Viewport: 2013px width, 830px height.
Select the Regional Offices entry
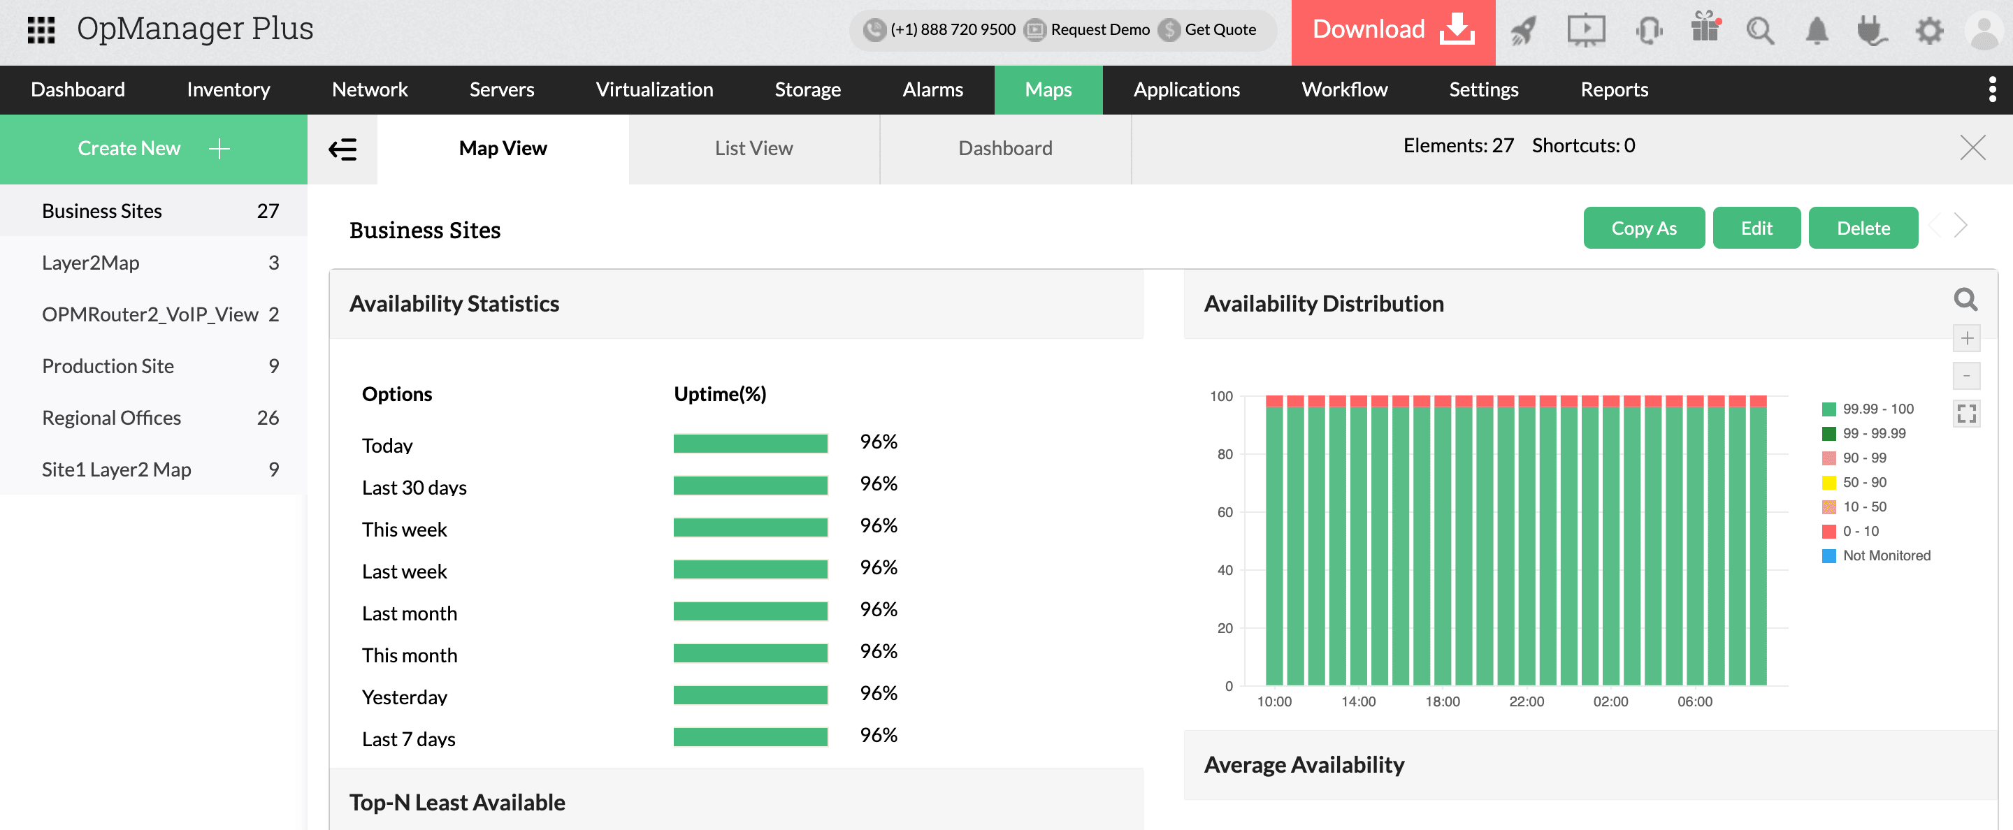[x=154, y=418]
